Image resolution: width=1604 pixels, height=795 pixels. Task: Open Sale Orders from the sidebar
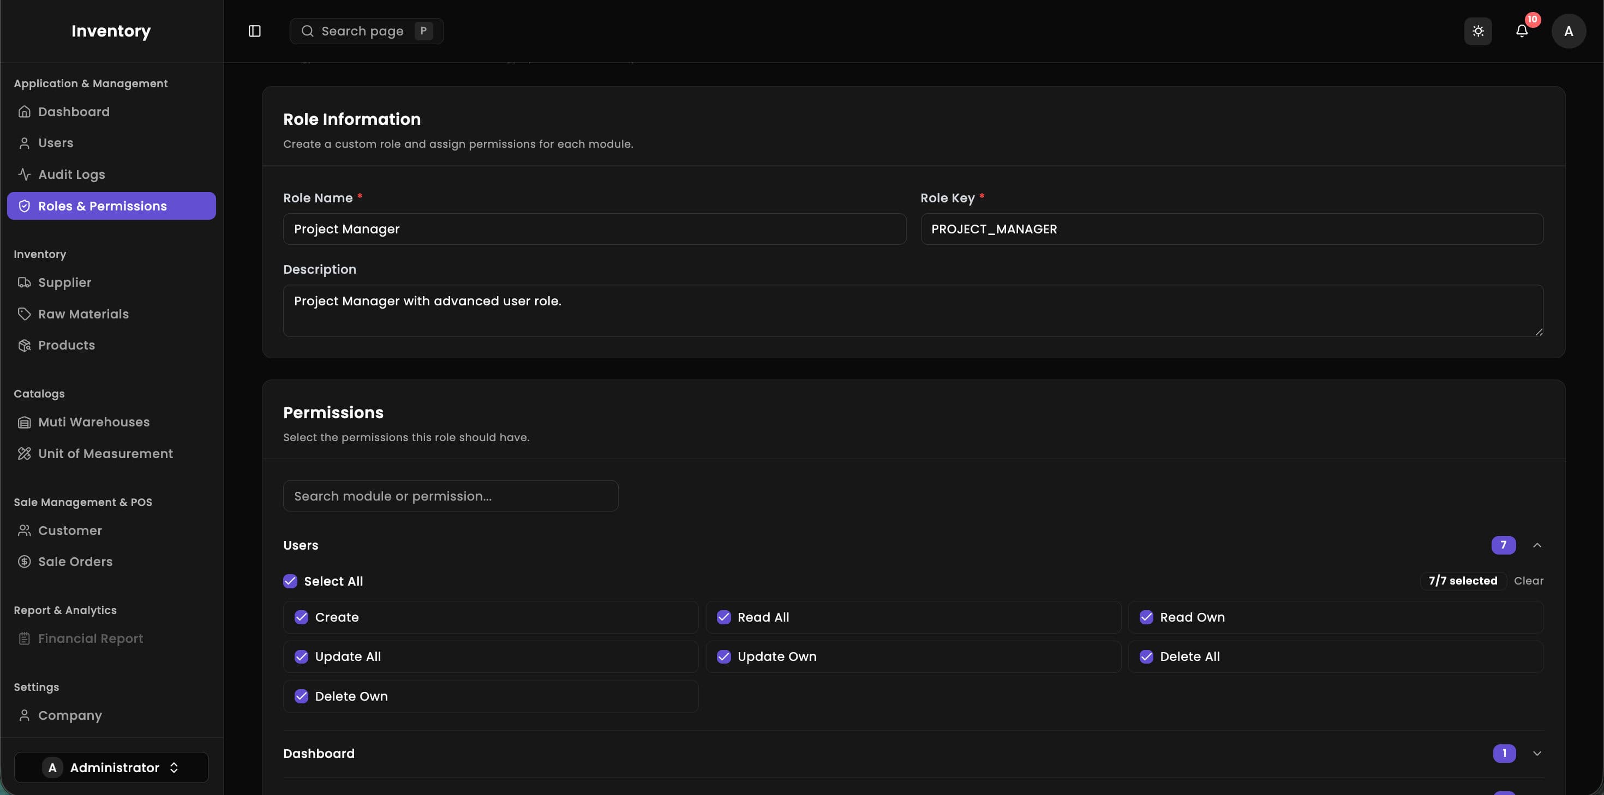coord(111,562)
